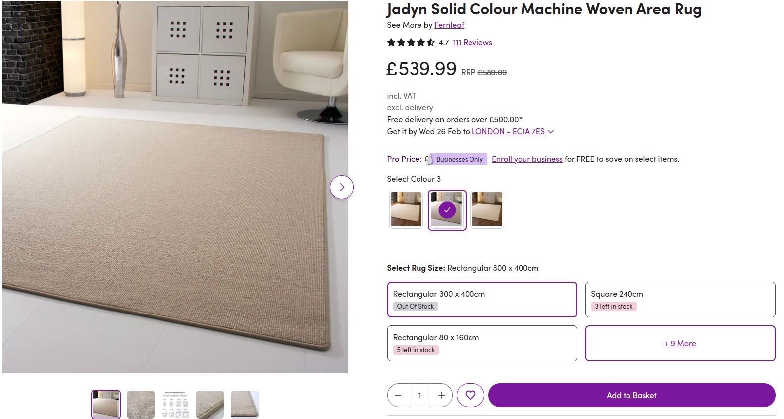The height and width of the screenshot is (419, 784).
Task: Decrease quantity with the minus button
Action: click(398, 395)
